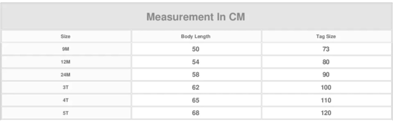Select body length value 50
Image resolution: width=393 pixels, height=122 pixels.
coord(196,49)
